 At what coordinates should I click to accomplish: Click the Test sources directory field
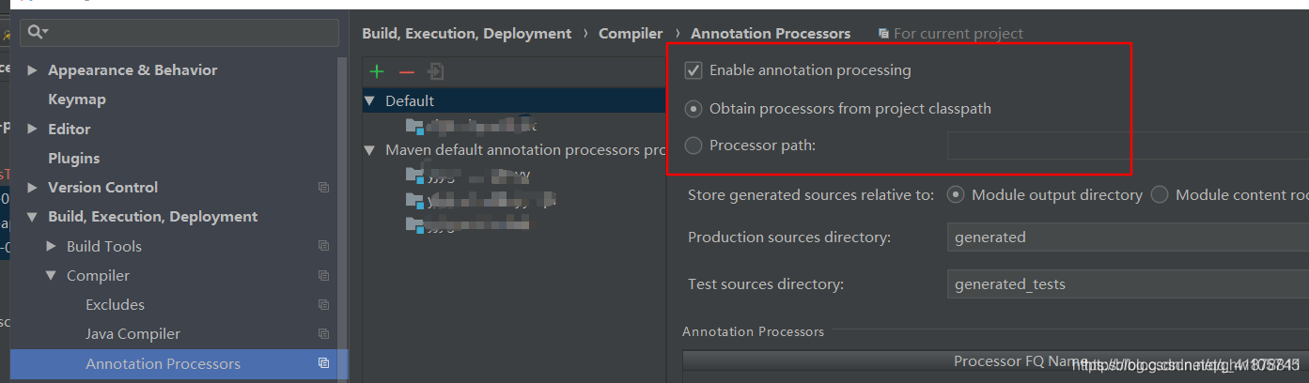pos(1128,283)
